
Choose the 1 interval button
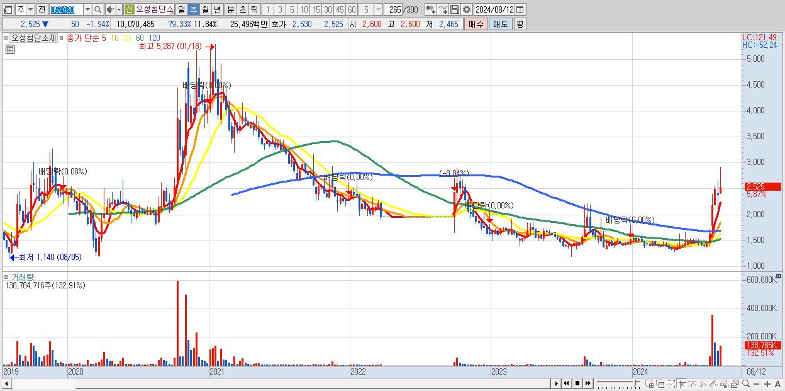click(267, 9)
